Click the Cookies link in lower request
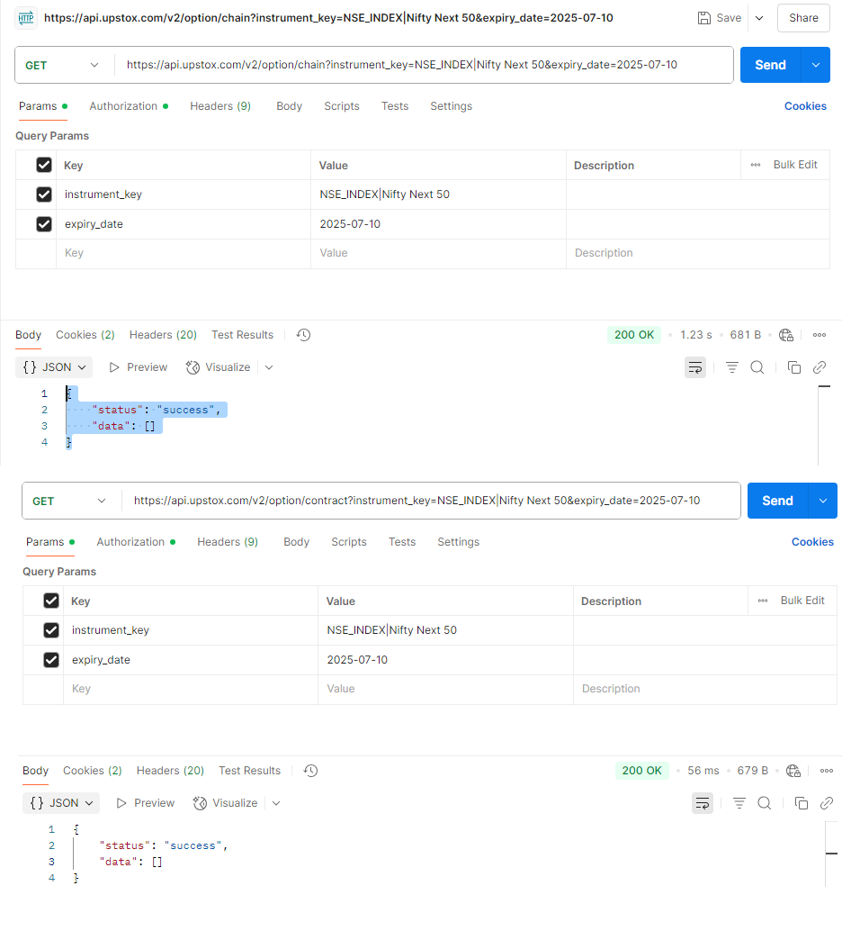Viewport: 842px width, 940px height. click(812, 542)
